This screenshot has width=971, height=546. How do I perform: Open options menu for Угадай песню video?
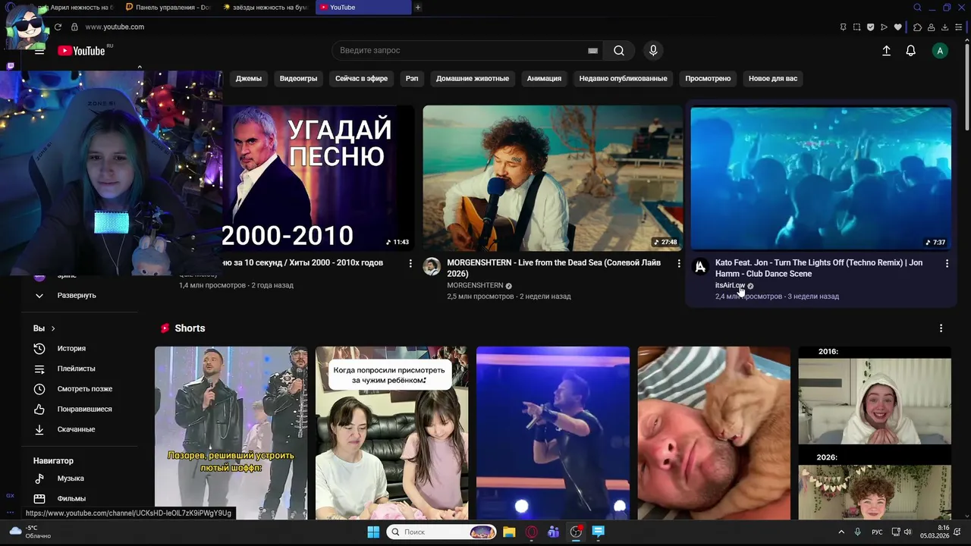(x=410, y=263)
